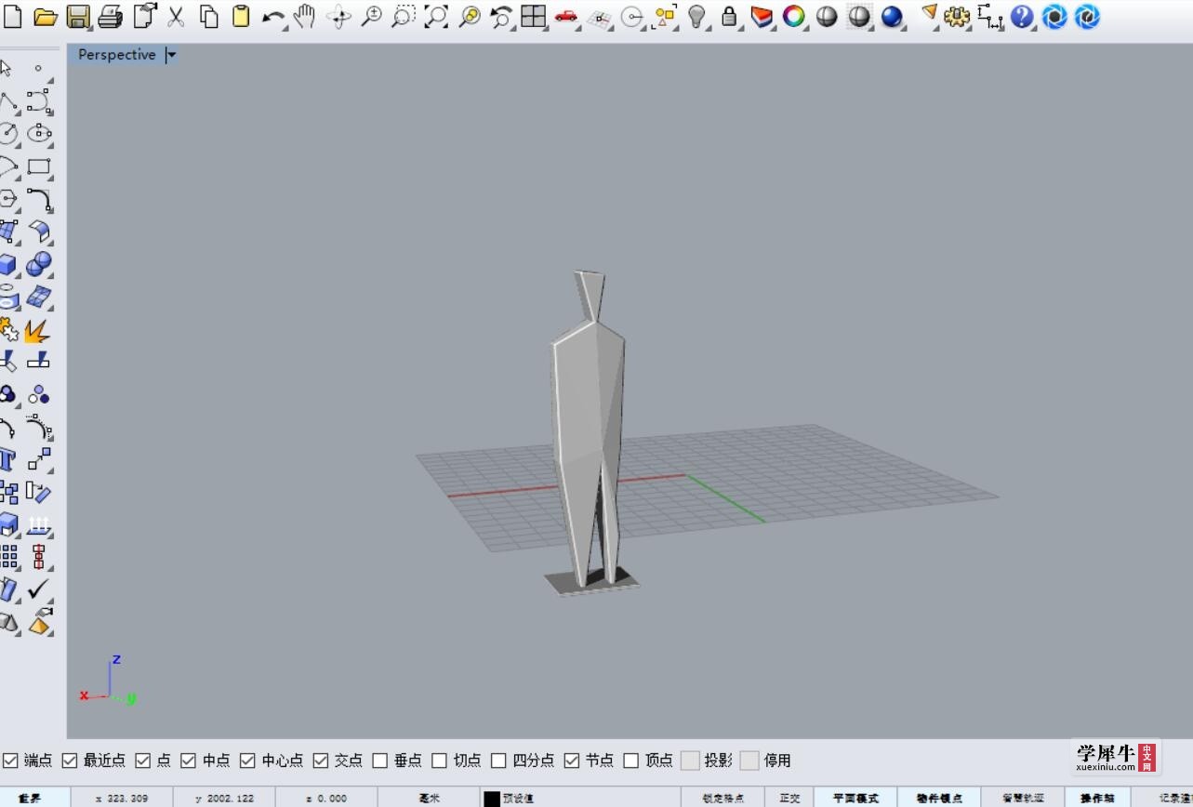The height and width of the screenshot is (807, 1193).
Task: Click the black layer color swatch in status bar
Action: 492,799
